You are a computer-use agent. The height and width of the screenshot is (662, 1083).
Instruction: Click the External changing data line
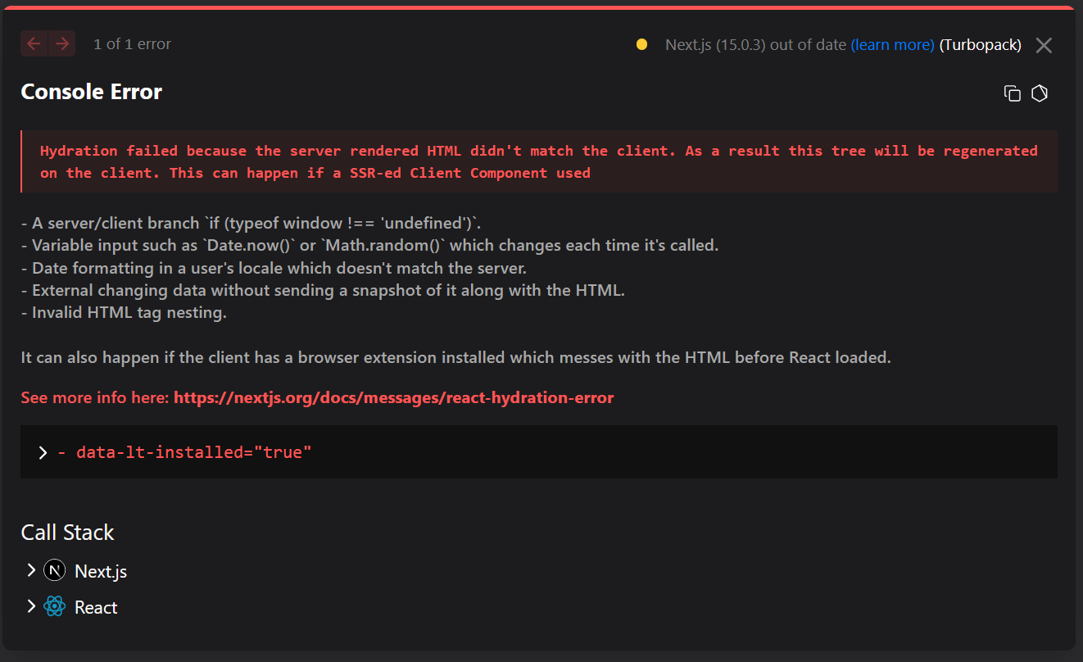click(x=323, y=291)
